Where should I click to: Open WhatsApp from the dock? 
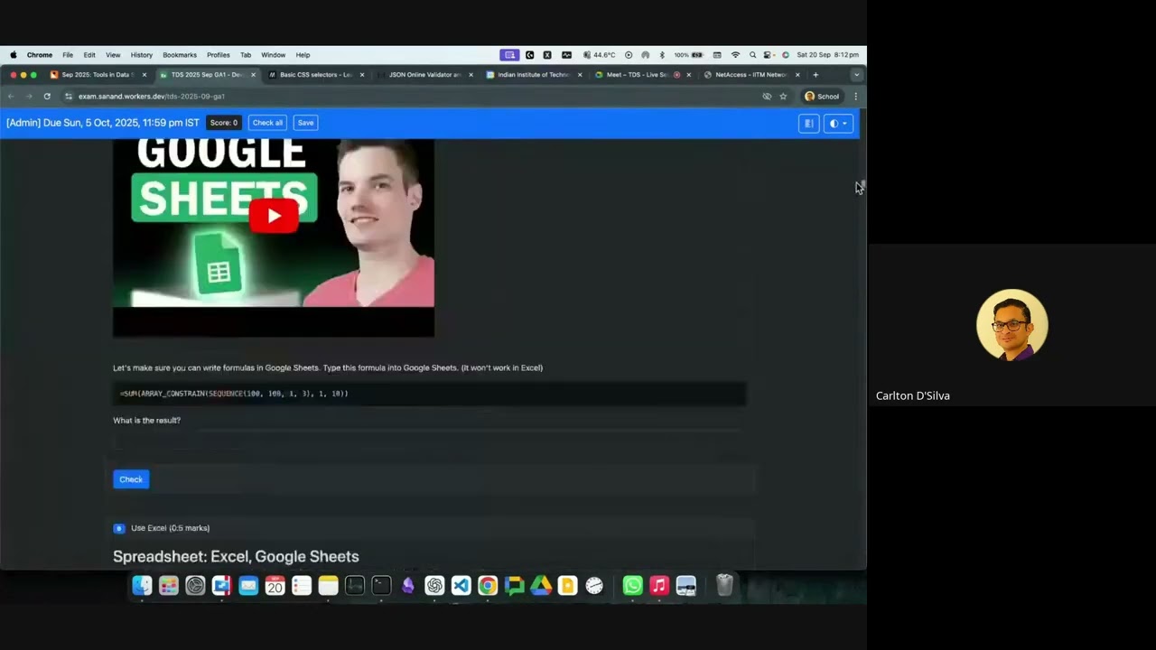[x=632, y=586]
